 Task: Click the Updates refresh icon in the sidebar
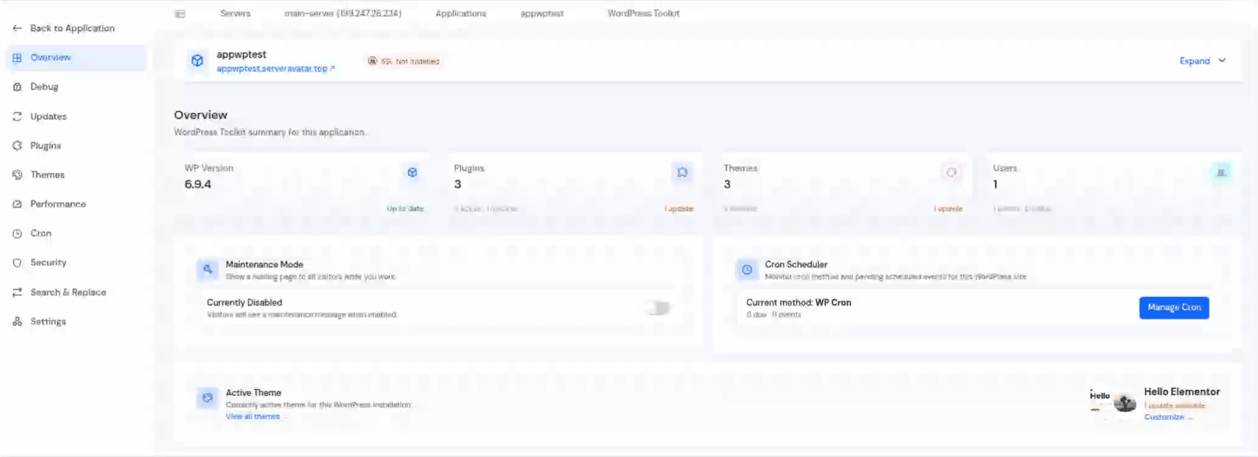[17, 116]
